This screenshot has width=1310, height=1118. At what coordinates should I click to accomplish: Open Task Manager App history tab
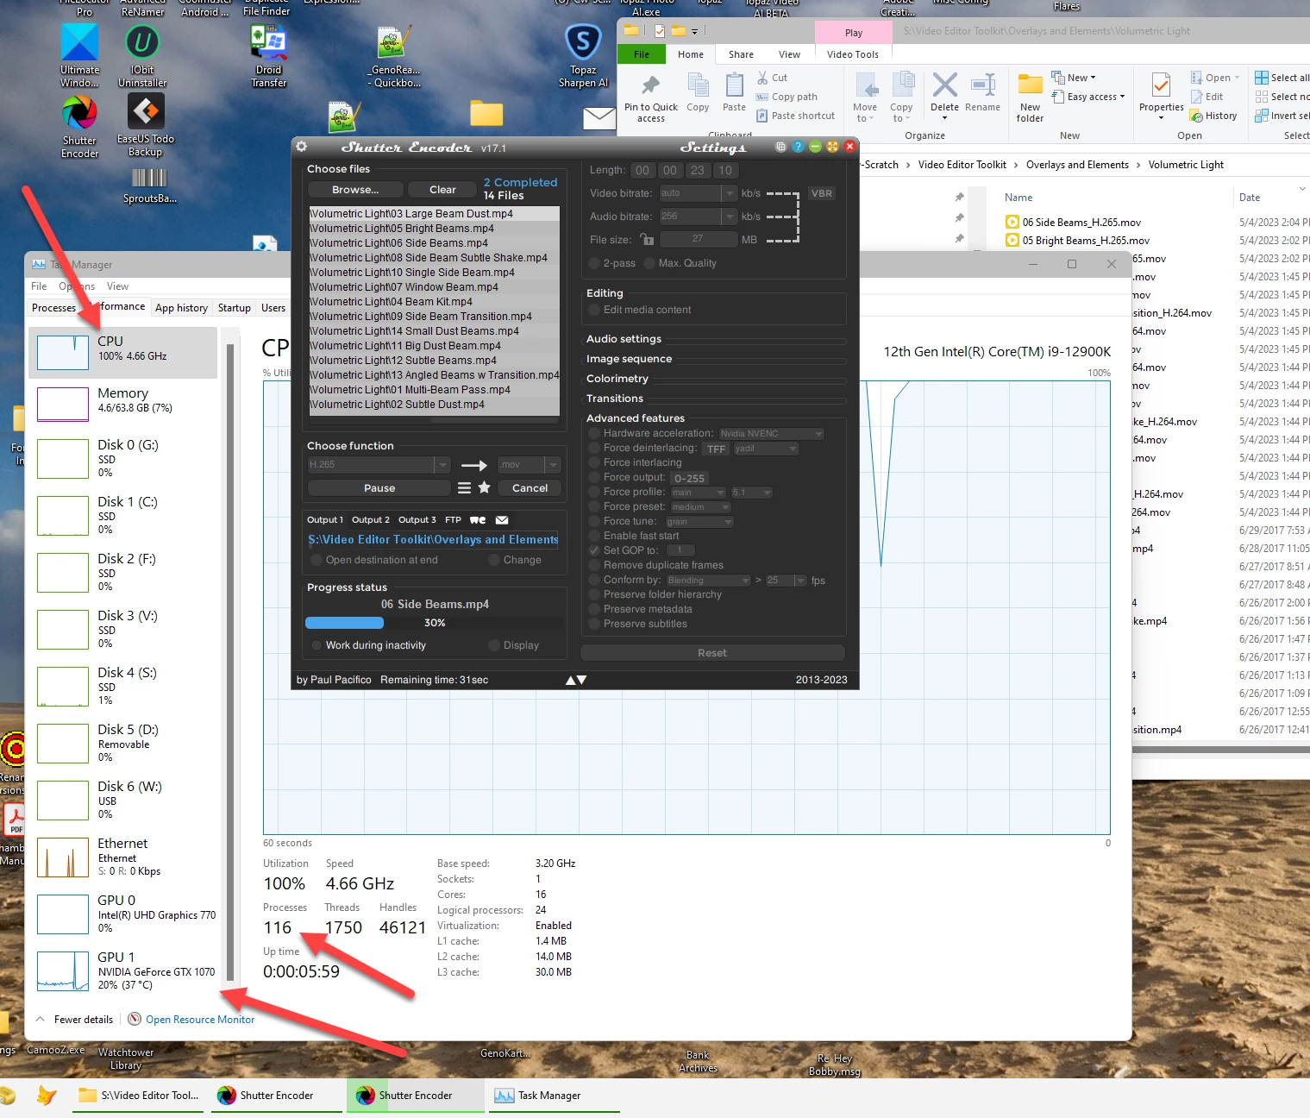[181, 308]
